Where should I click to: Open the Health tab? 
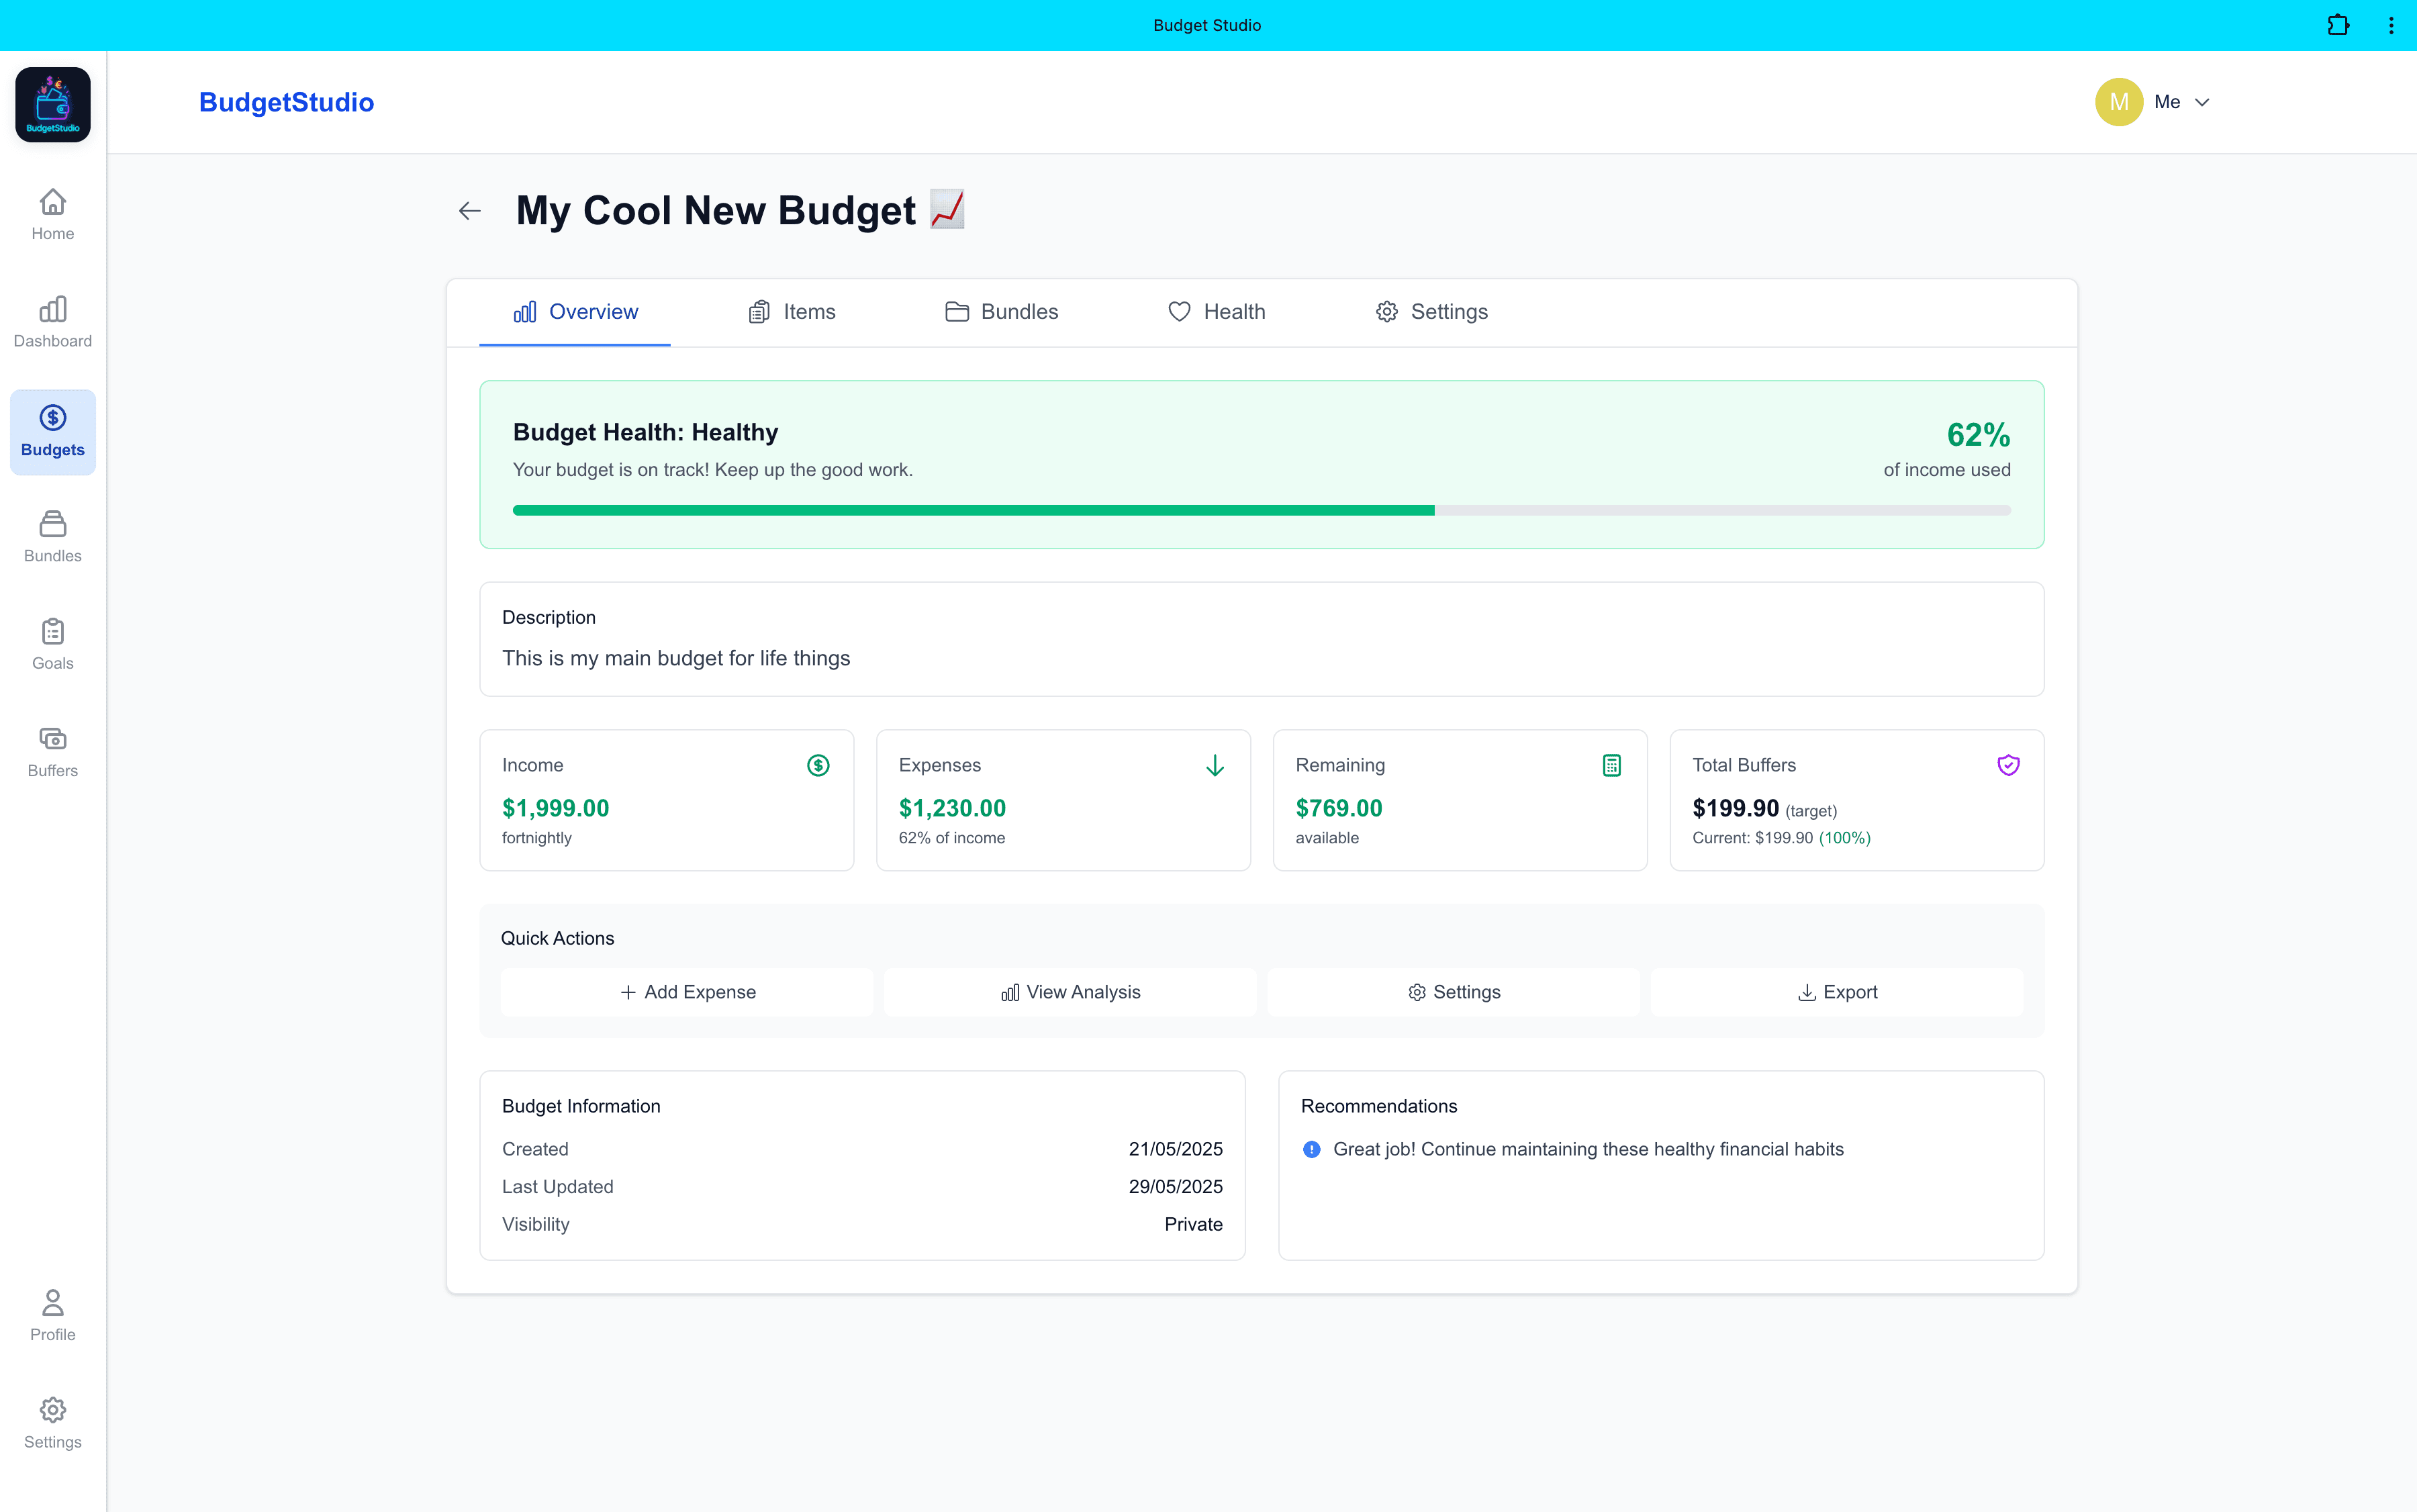1216,312
